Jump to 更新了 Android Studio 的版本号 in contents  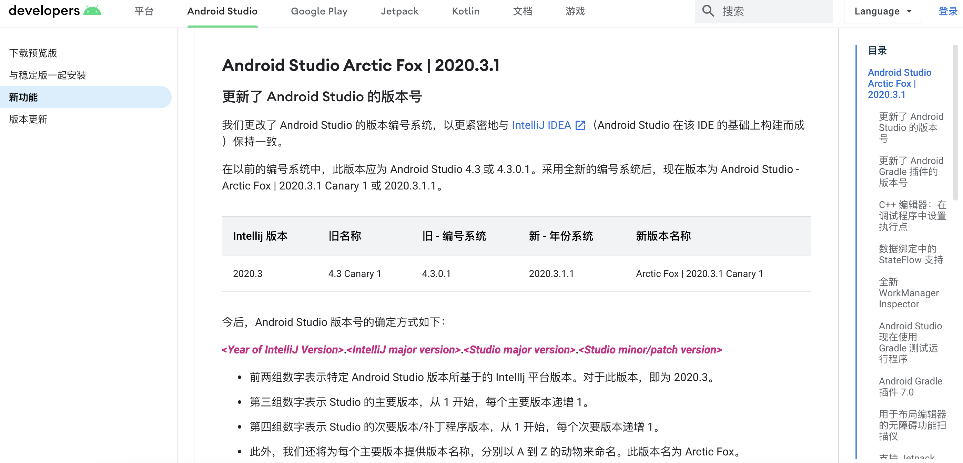(911, 127)
